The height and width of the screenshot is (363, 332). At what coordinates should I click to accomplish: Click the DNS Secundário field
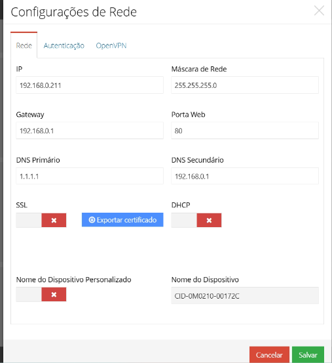click(x=245, y=176)
